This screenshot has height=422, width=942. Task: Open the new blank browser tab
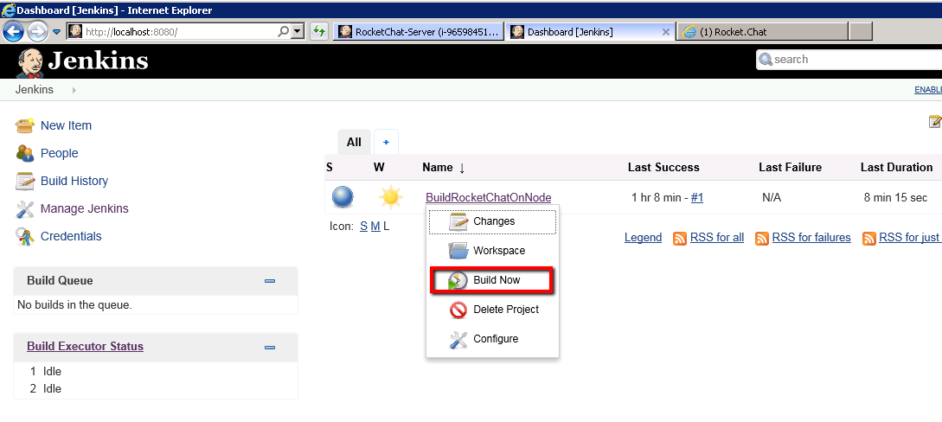coord(861,32)
